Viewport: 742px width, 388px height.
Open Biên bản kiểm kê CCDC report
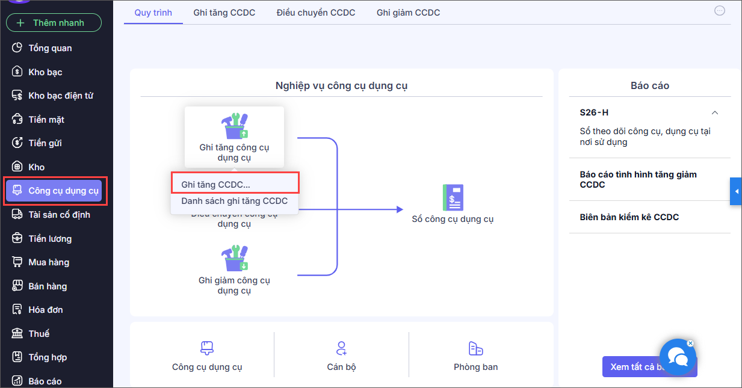click(x=629, y=217)
